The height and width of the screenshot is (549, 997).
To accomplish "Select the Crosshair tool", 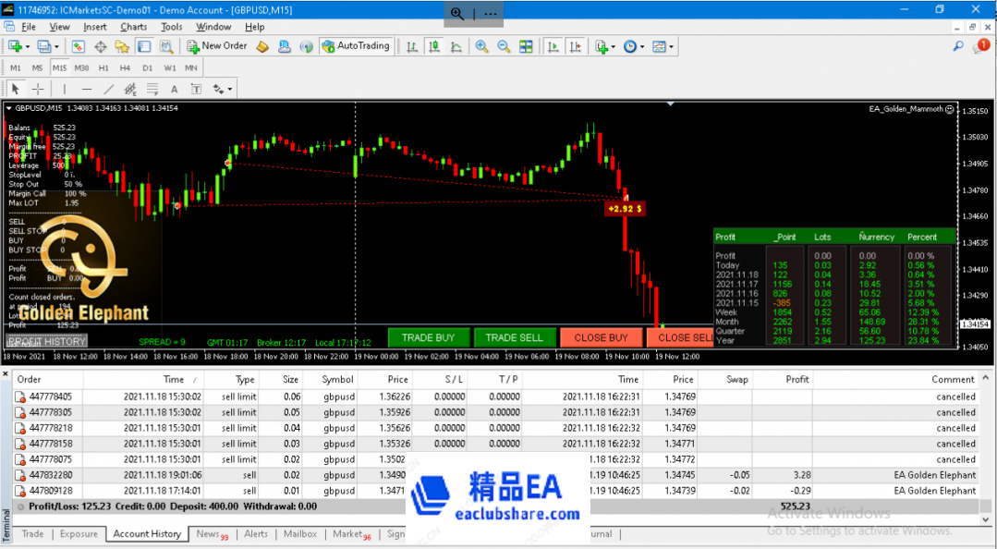I will pyautogui.click(x=38, y=89).
